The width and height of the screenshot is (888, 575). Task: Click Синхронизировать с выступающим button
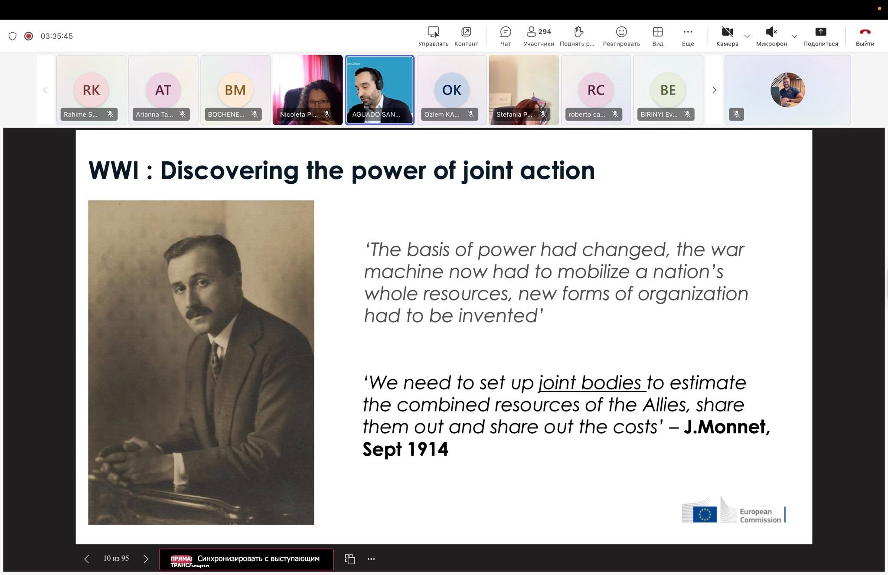tap(246, 559)
